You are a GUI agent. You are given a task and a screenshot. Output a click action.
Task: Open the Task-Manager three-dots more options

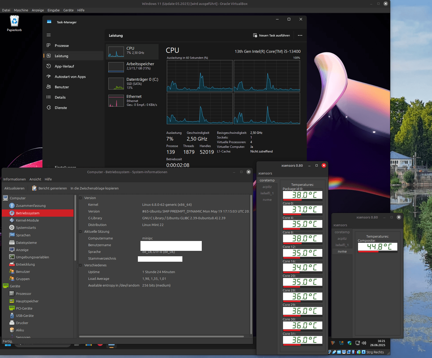click(x=300, y=35)
